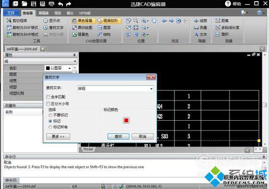Select the Model layout tab

click(x=88, y=149)
